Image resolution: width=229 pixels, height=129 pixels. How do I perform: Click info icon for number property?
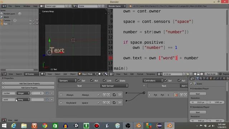[x=47, y=93]
